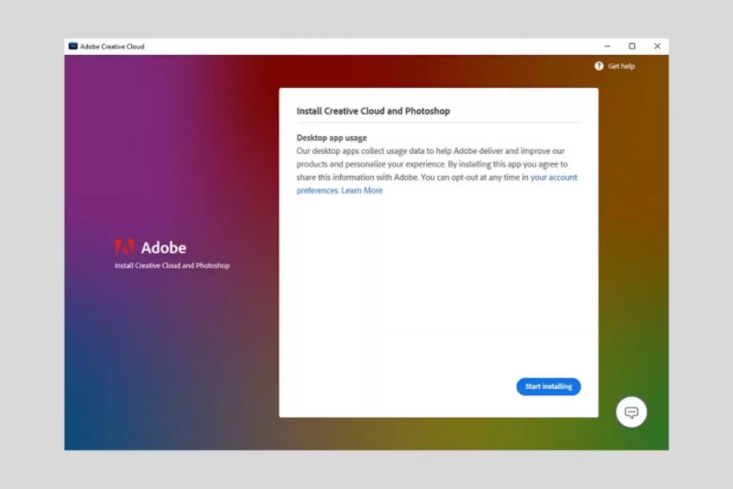733x489 pixels.
Task: Open the chat bubble support icon
Action: point(632,412)
